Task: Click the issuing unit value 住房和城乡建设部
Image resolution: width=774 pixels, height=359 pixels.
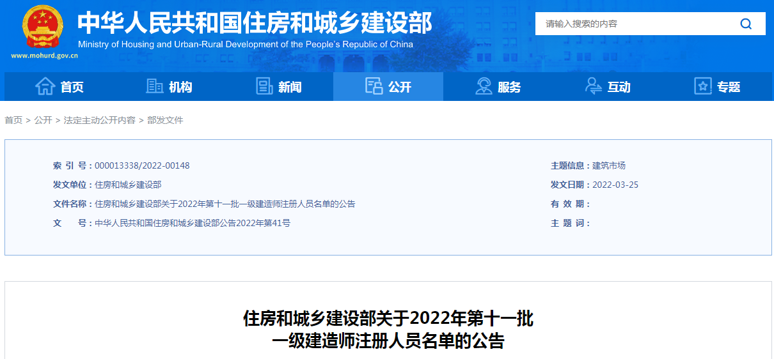Action: (x=128, y=185)
